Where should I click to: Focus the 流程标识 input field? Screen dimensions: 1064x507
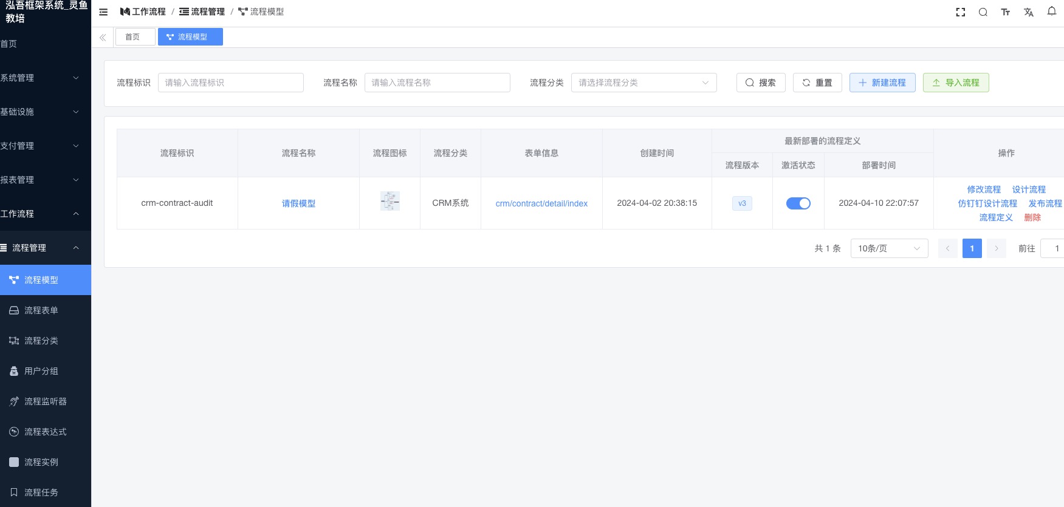(x=231, y=83)
